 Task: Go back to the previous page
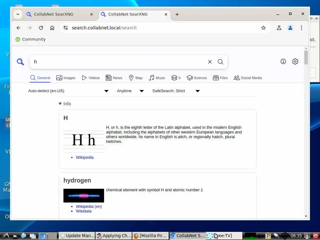click(18, 28)
